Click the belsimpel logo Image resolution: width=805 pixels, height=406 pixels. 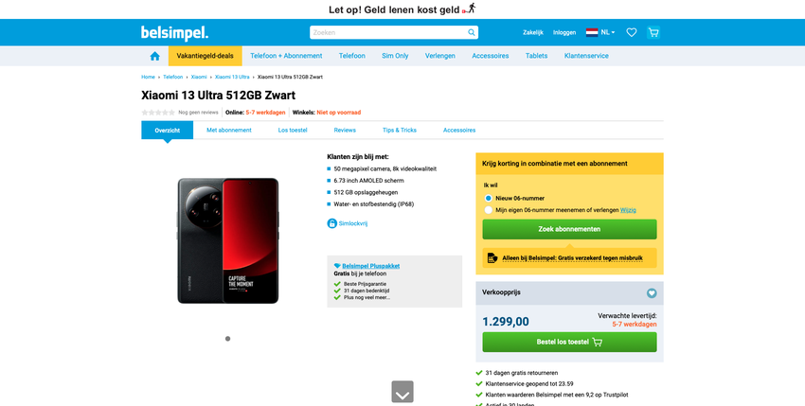(174, 33)
